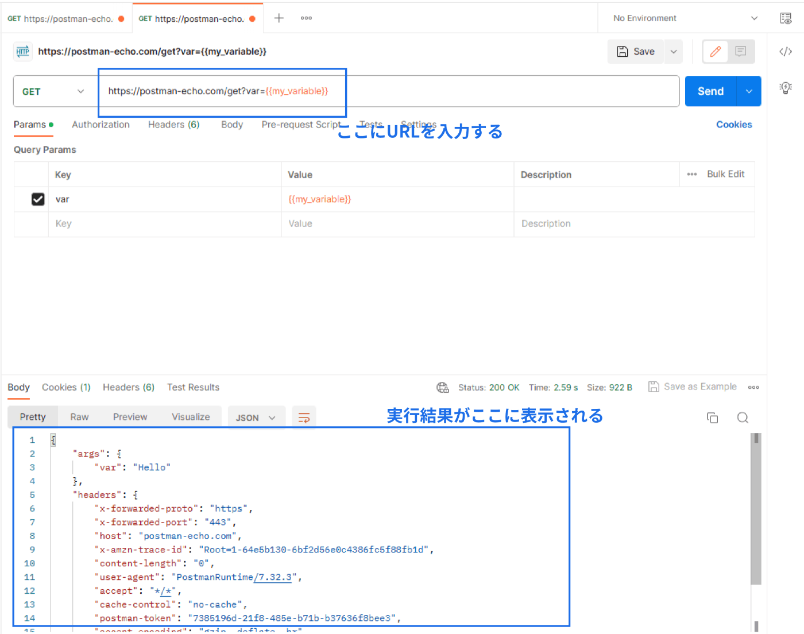Click the empty Key field in new row

point(165,224)
